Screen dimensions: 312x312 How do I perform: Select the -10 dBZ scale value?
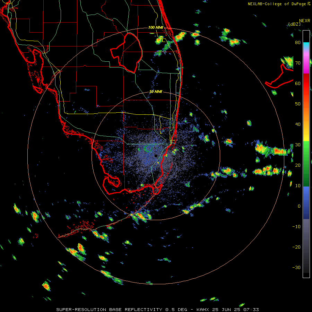click(x=296, y=227)
